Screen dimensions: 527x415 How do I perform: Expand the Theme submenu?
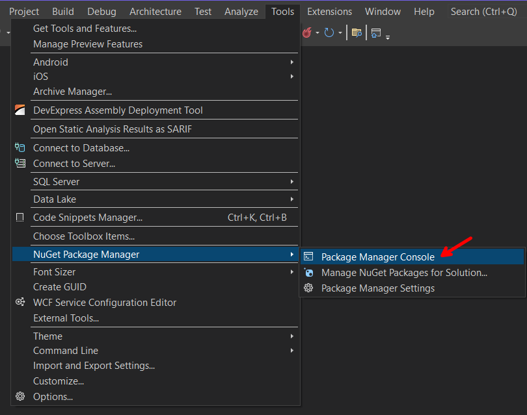pyautogui.click(x=292, y=336)
